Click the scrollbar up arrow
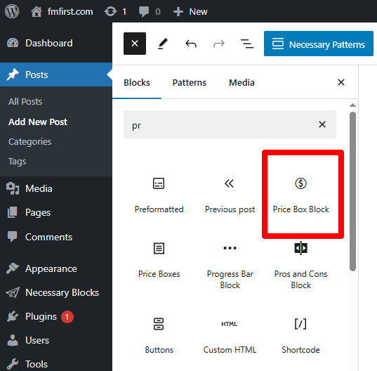377x371 pixels. pos(352,105)
